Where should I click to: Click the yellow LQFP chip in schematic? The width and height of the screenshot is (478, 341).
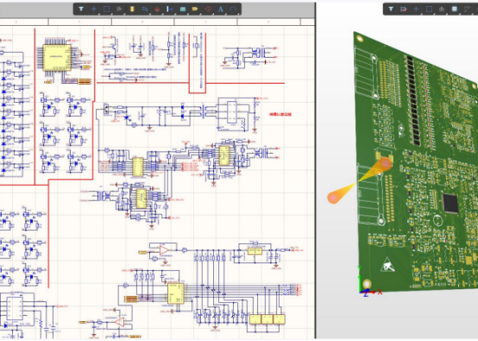pos(57,58)
